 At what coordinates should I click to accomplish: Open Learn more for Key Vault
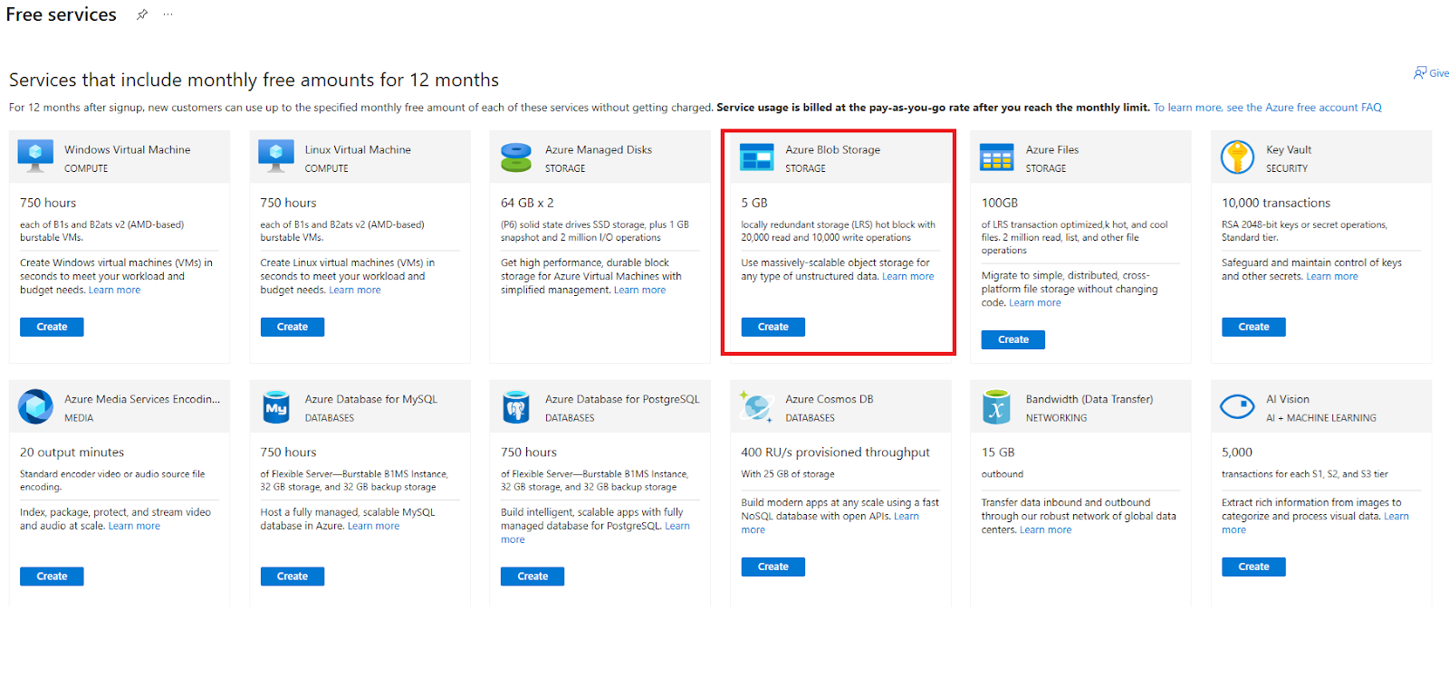coord(1332,276)
